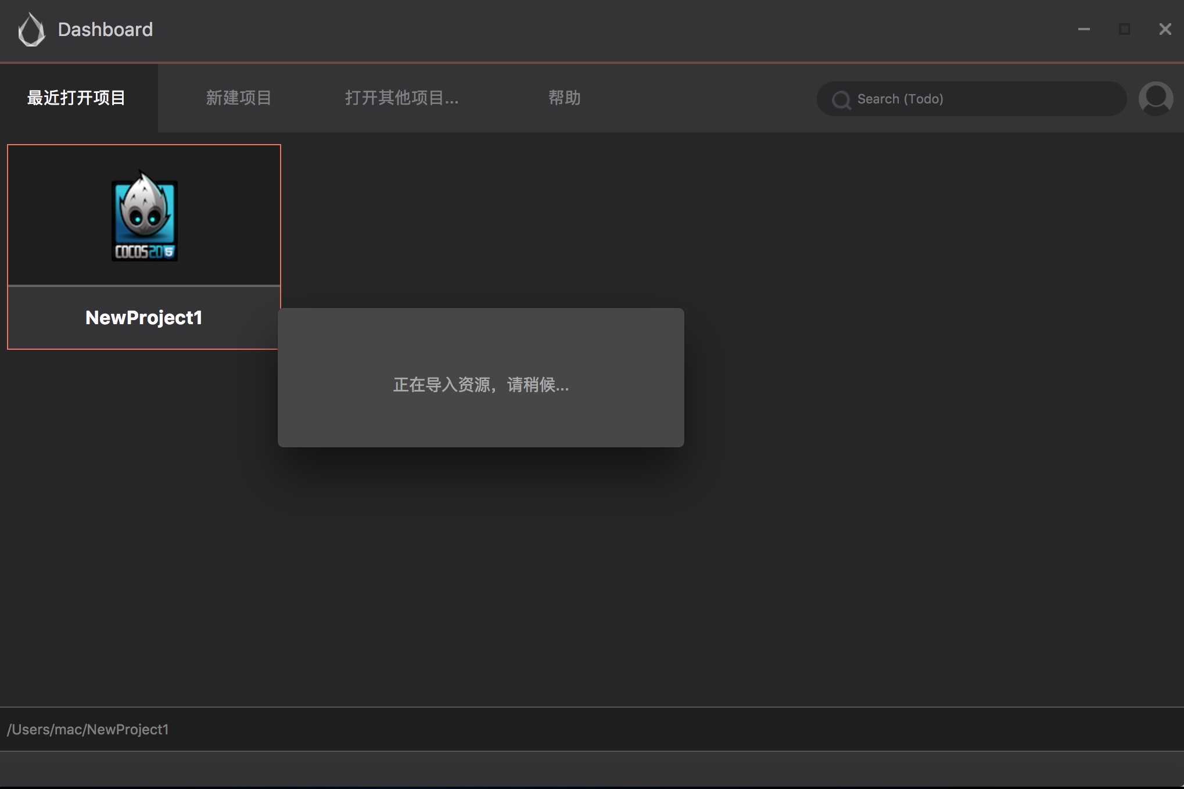Minimize the Dashboard window
This screenshot has width=1184, height=789.
(1083, 29)
